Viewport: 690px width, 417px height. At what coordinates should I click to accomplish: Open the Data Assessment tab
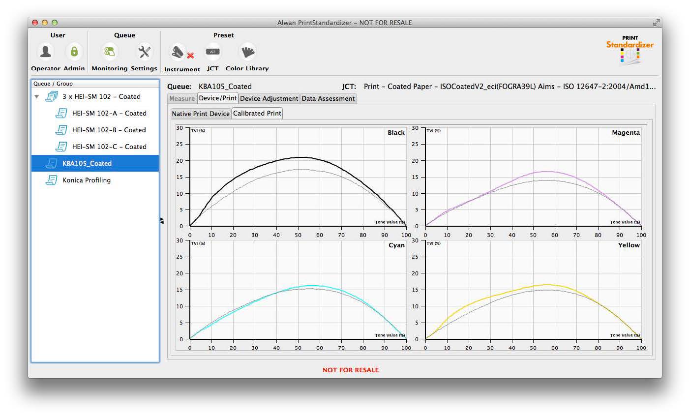click(328, 98)
